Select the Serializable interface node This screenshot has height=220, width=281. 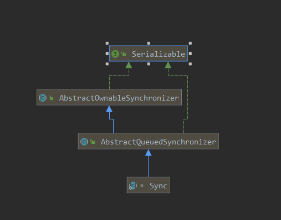(x=149, y=53)
